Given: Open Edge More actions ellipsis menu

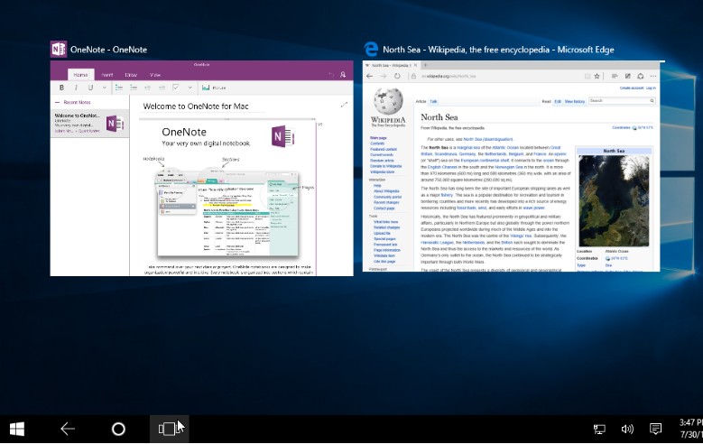Looking at the screenshot, I should (x=653, y=76).
